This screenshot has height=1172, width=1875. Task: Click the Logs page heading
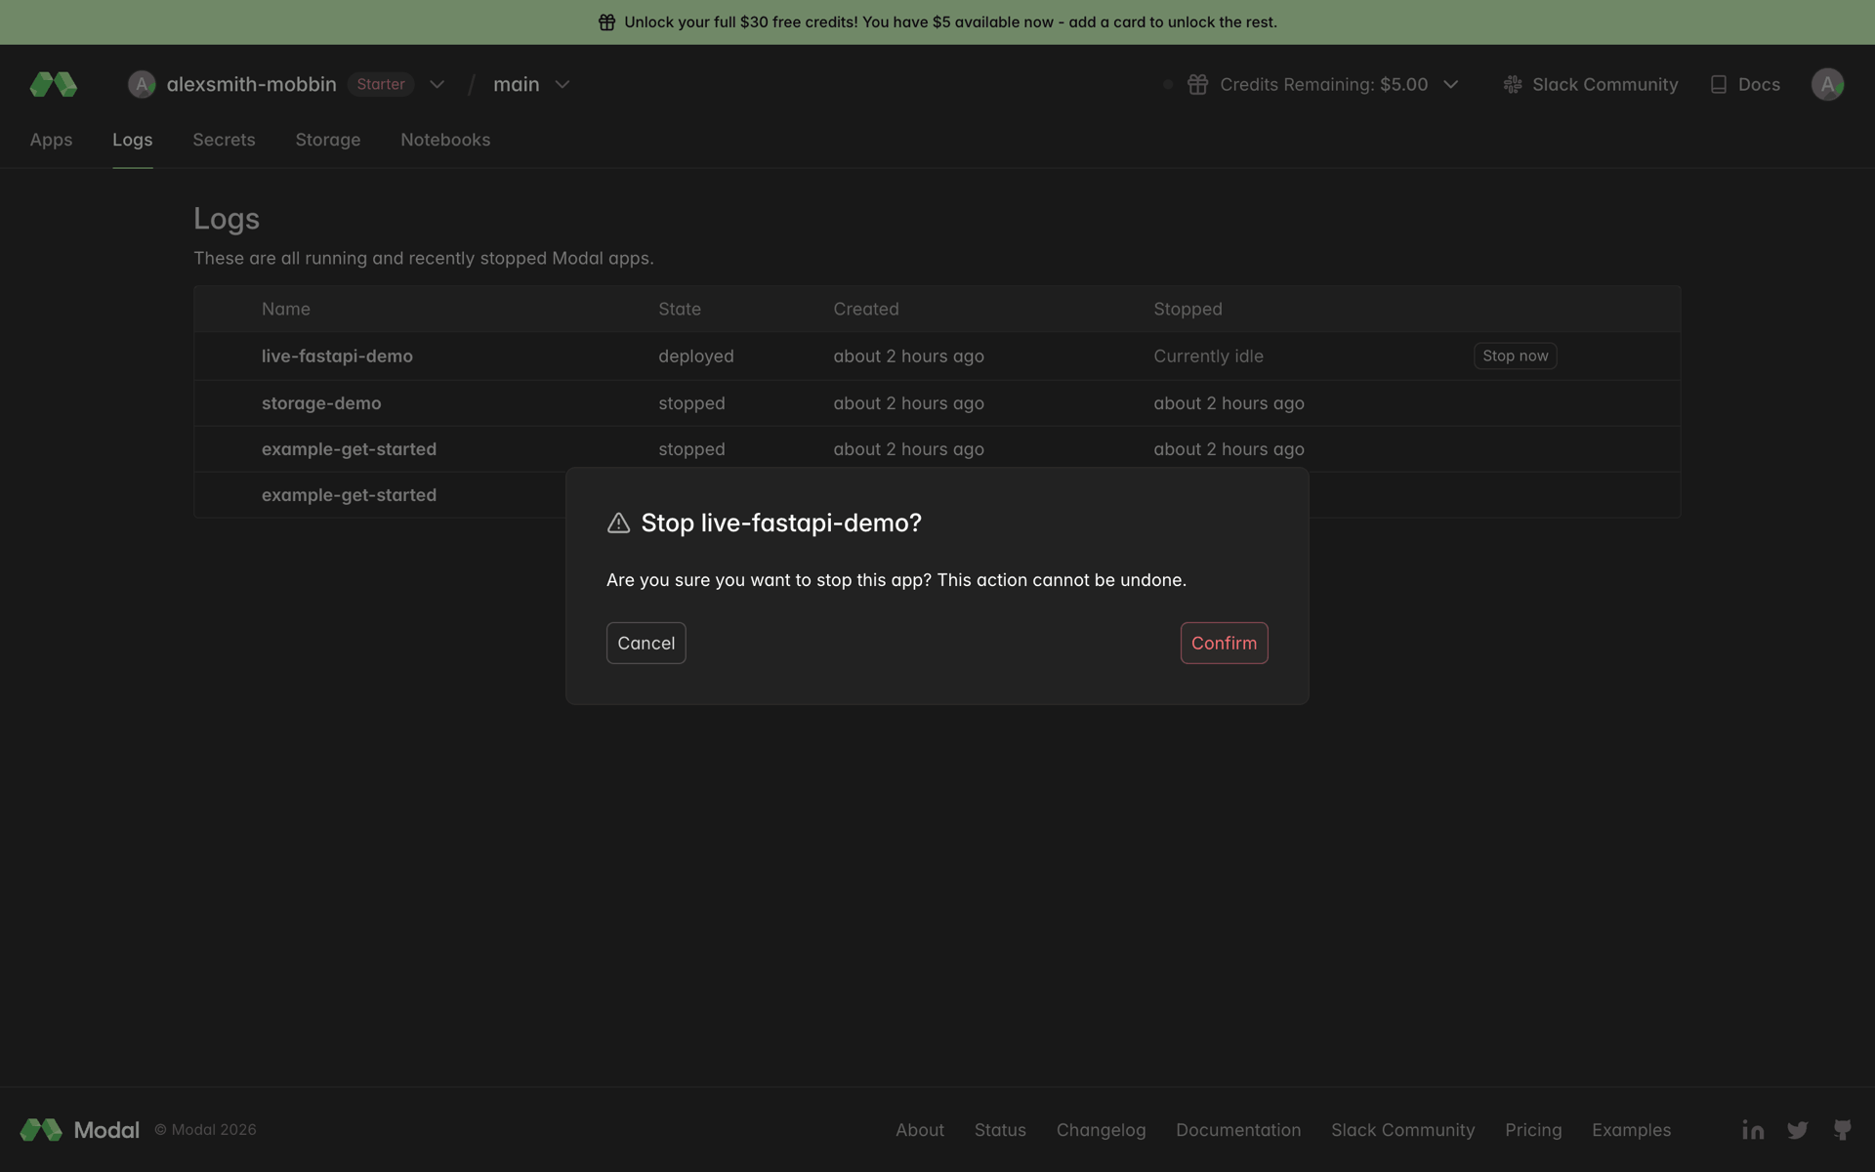(227, 219)
